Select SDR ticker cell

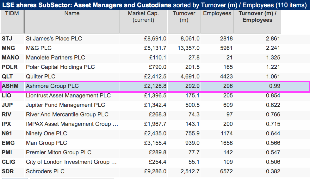pyautogui.click(x=8, y=171)
